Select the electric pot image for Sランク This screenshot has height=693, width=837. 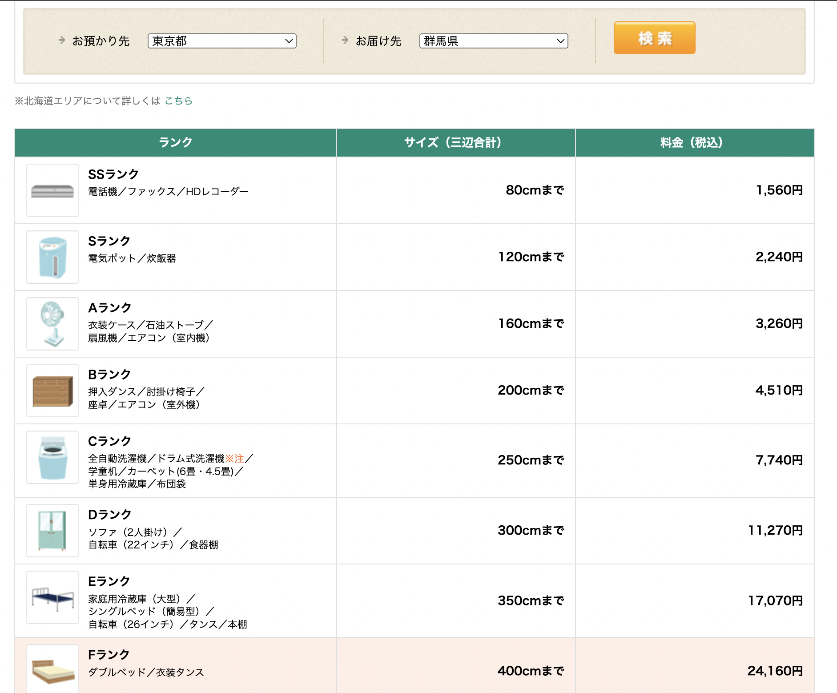[x=52, y=257]
